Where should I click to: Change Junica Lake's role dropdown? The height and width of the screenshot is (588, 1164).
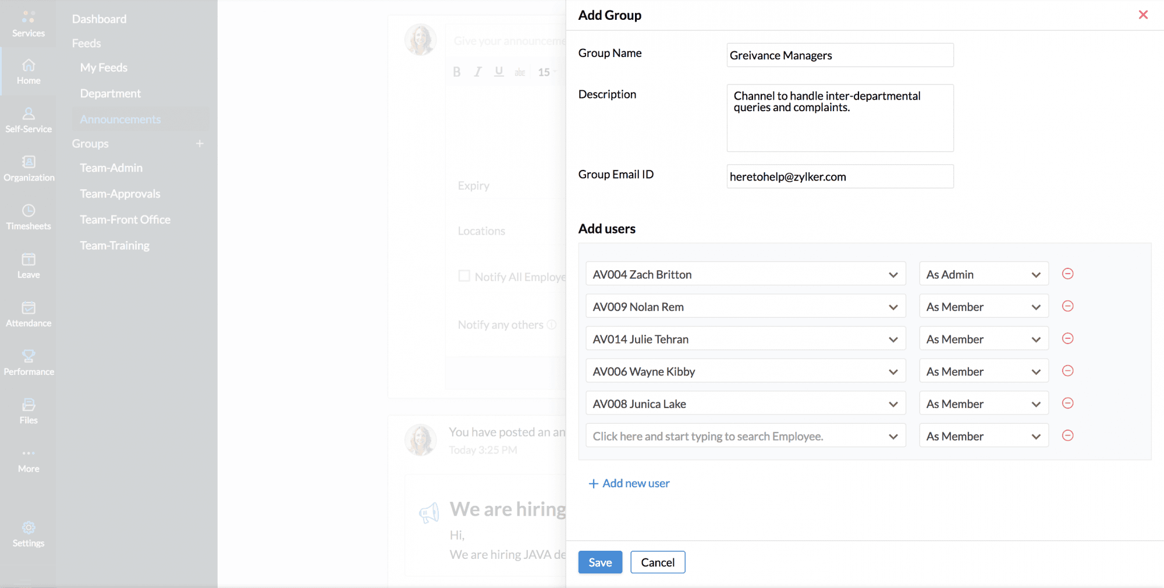pyautogui.click(x=984, y=403)
